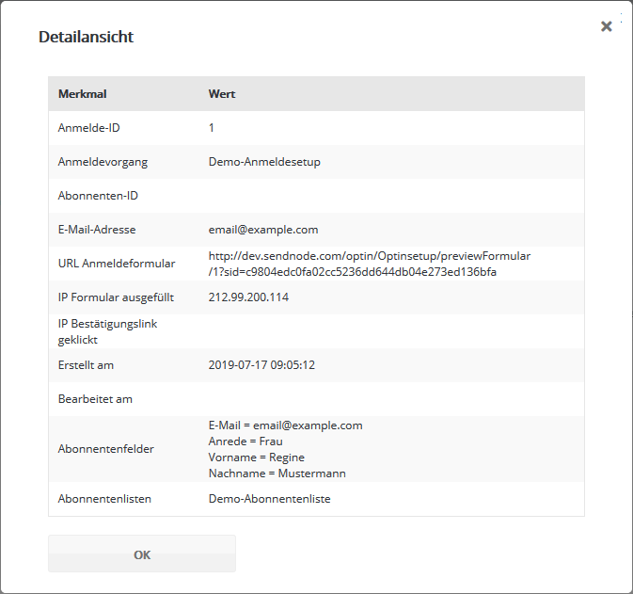Viewport: 633px width, 594px height.
Task: Click the Nachname = Mustermann line
Action: [277, 474]
